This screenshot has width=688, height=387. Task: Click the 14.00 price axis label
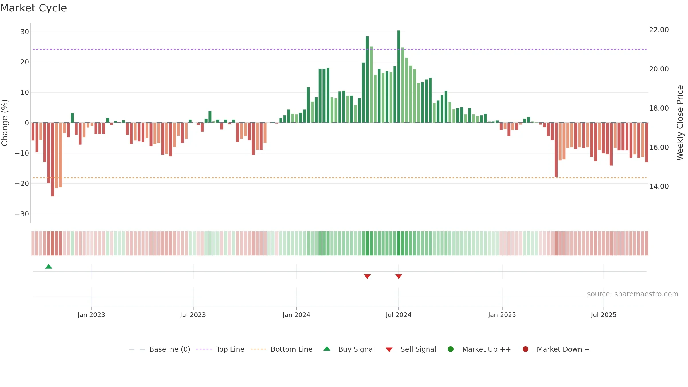point(659,187)
